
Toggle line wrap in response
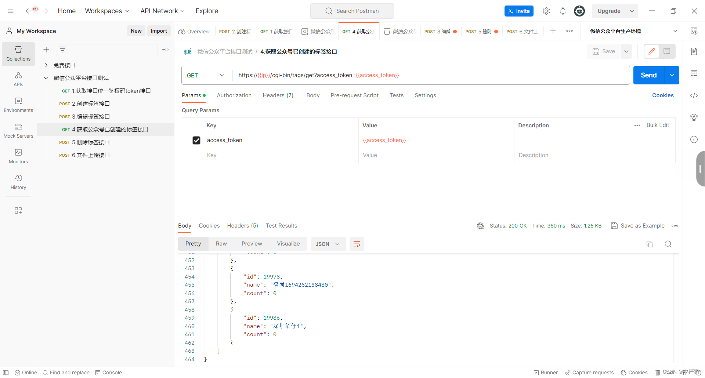click(357, 244)
